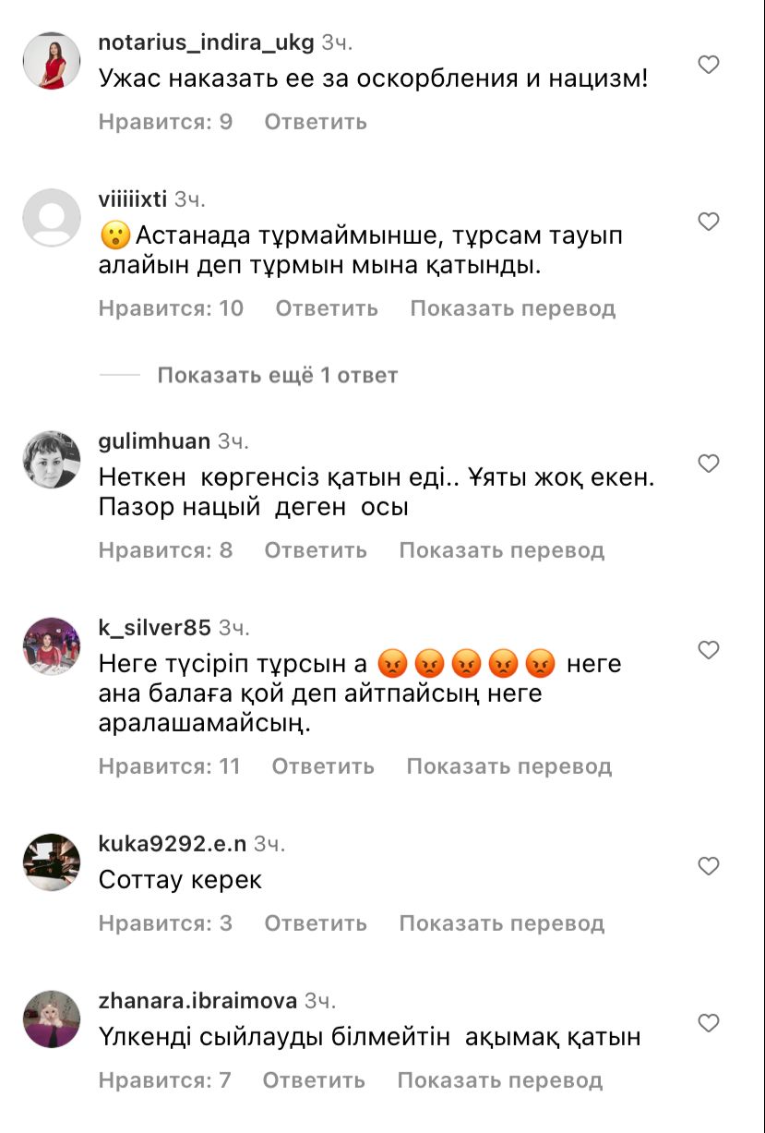Expand "Показать ещё 1 ответ" replies
The height and width of the screenshot is (1133, 765).
click(277, 376)
